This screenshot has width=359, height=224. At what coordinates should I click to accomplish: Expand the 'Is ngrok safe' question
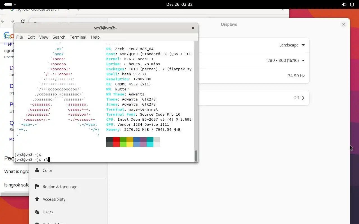(17, 185)
